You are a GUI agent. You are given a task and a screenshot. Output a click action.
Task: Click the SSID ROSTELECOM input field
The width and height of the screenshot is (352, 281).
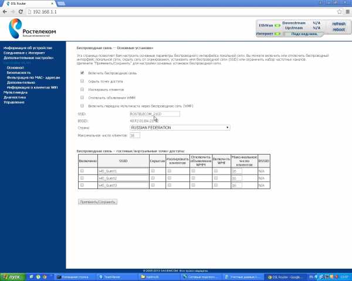coord(155,114)
